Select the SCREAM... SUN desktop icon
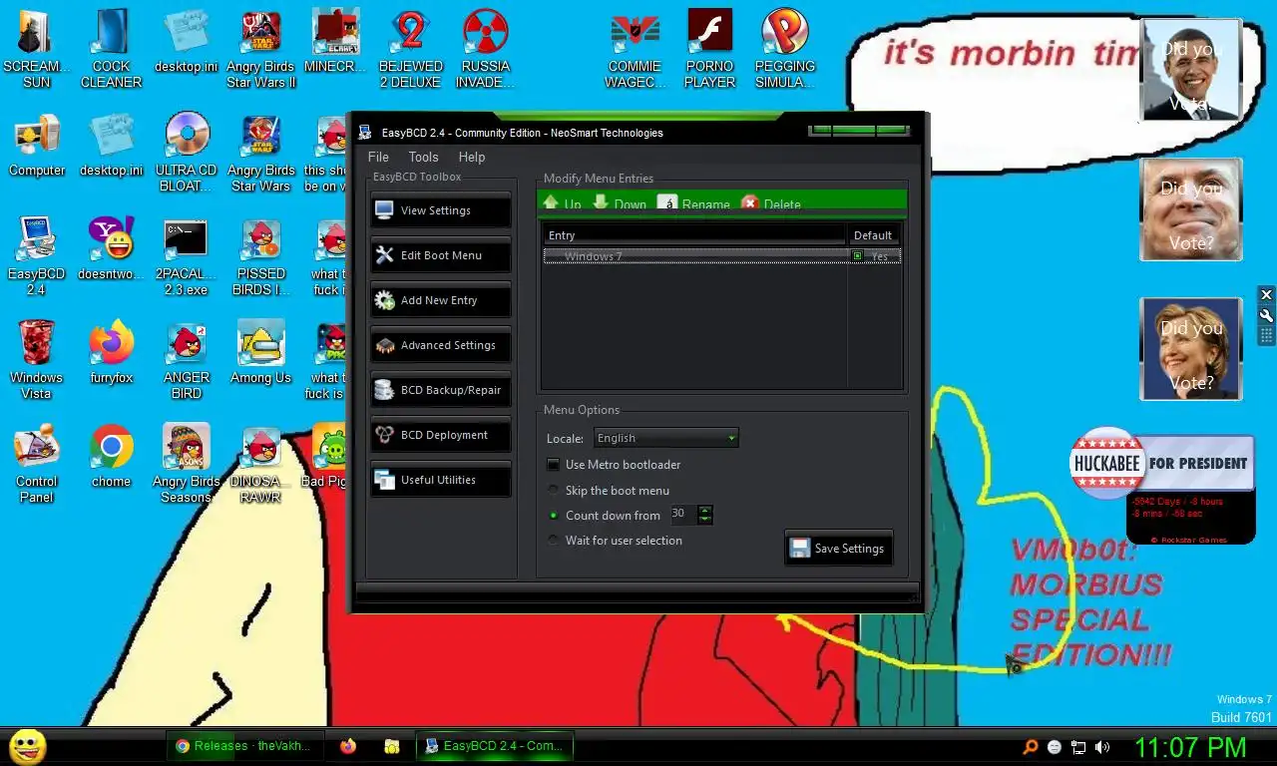 click(37, 48)
